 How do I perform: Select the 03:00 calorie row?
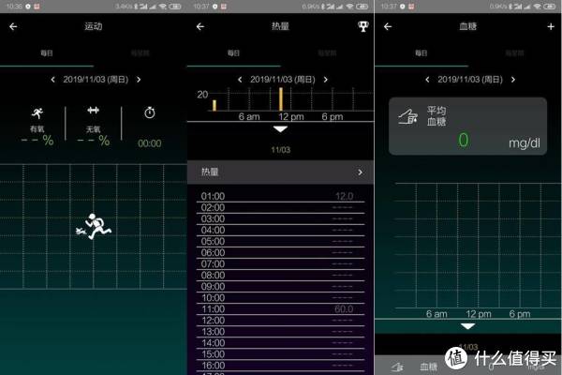(x=280, y=218)
